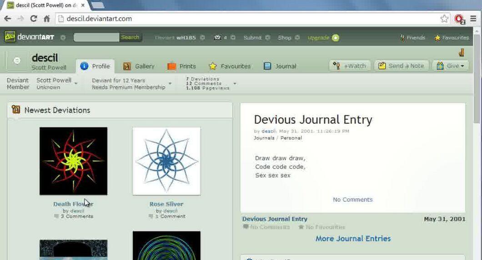Expand the Give dropdown button
The image size is (482, 260).
click(450, 66)
